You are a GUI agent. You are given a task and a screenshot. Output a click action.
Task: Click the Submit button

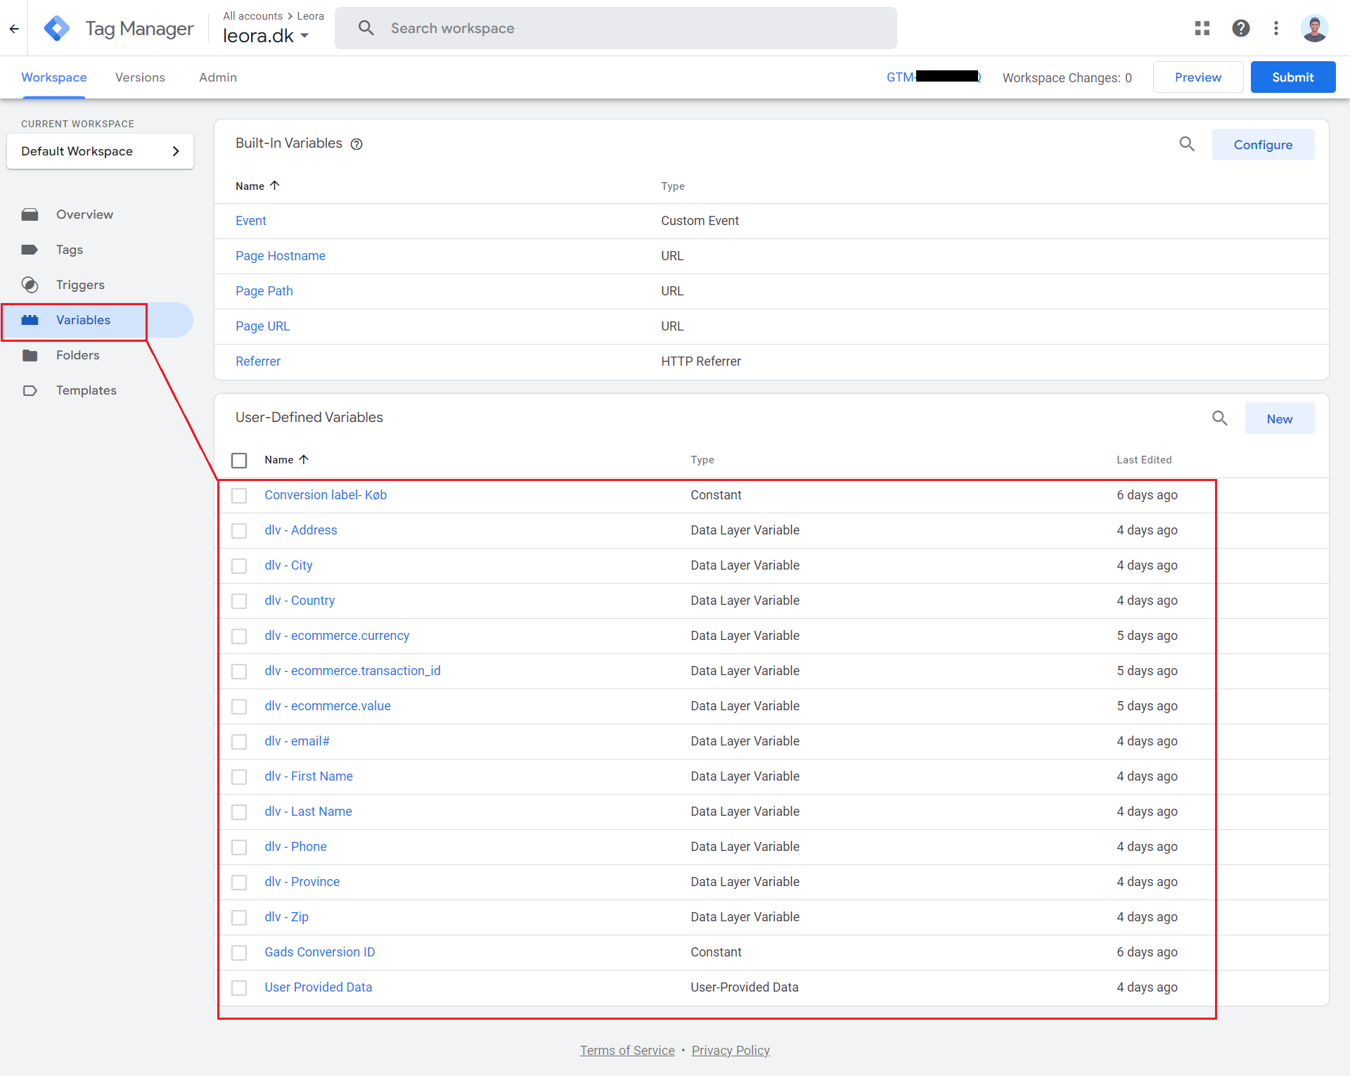tap(1292, 77)
